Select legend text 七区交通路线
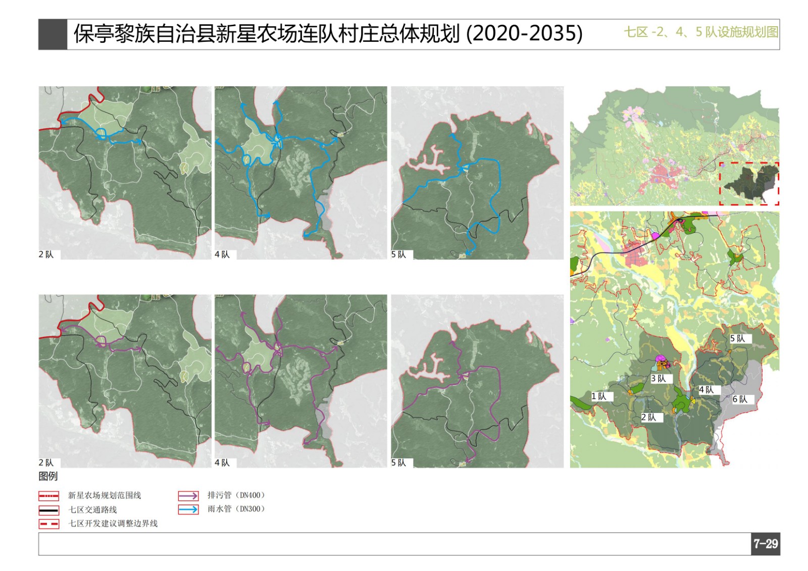808x571 pixels. click(x=92, y=510)
